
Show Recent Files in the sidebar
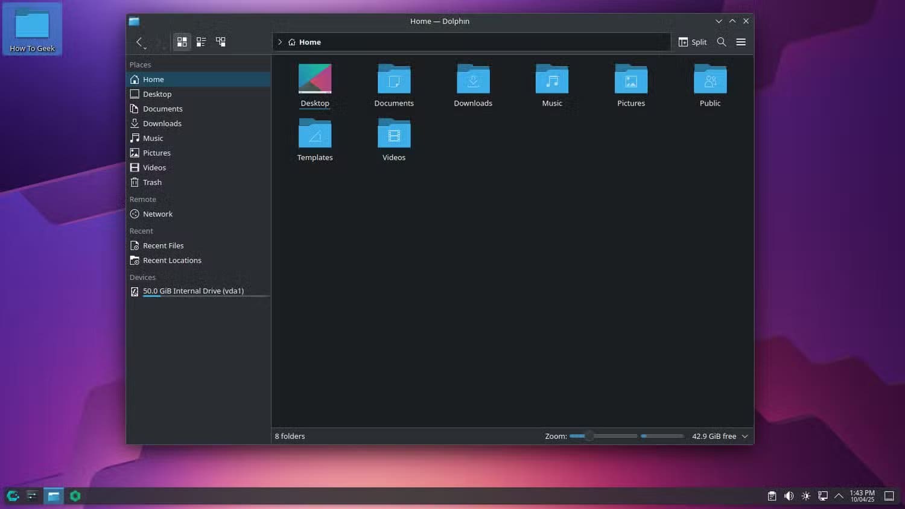(x=163, y=245)
